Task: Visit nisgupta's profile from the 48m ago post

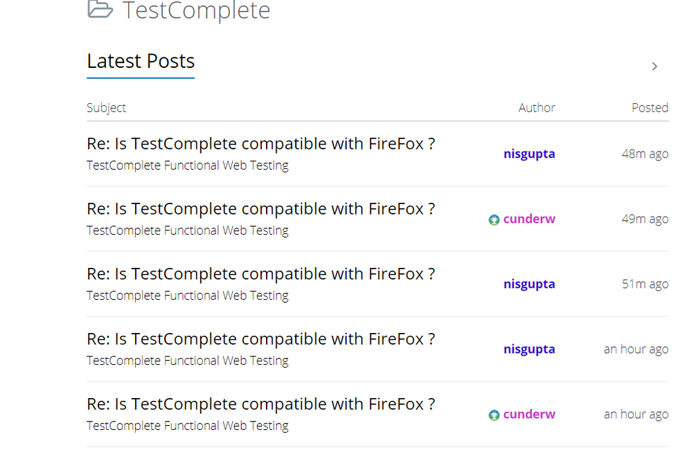Action: (529, 154)
